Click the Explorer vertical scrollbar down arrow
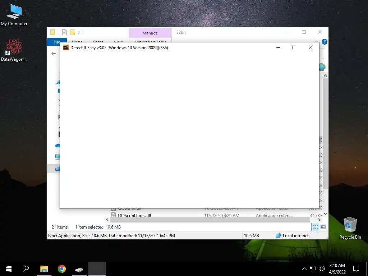This screenshot has width=368, height=276. coord(325,214)
